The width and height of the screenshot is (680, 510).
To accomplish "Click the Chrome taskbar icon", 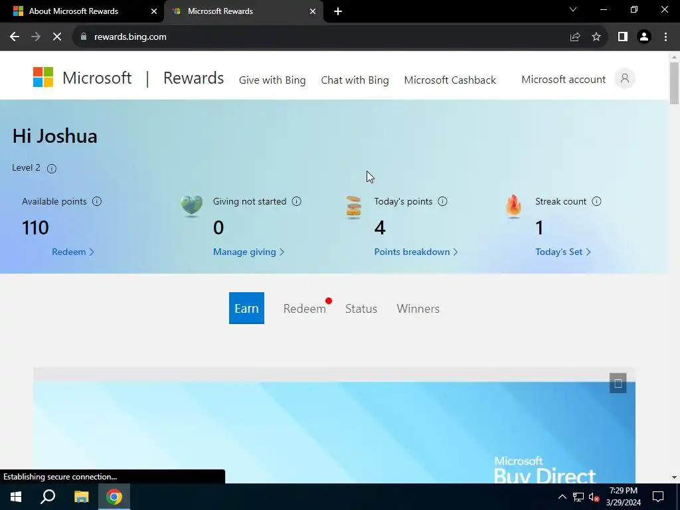I will [114, 497].
